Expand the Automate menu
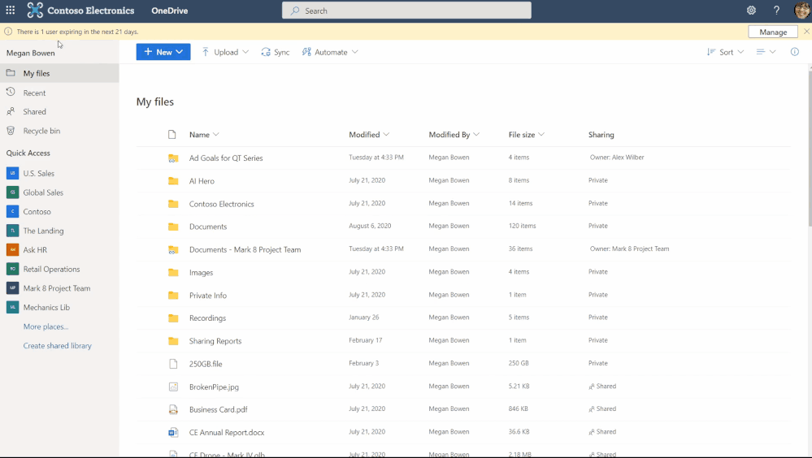 [x=330, y=52]
